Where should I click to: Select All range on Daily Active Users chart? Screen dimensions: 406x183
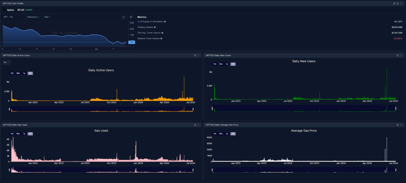(x=30, y=73)
